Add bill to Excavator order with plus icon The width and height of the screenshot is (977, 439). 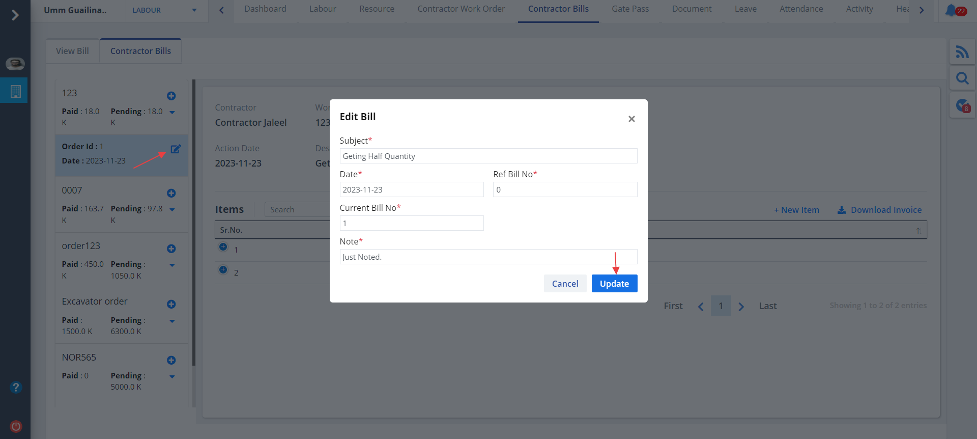(x=171, y=304)
